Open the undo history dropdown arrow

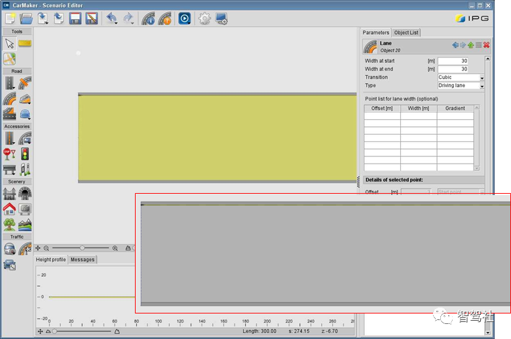116,24
